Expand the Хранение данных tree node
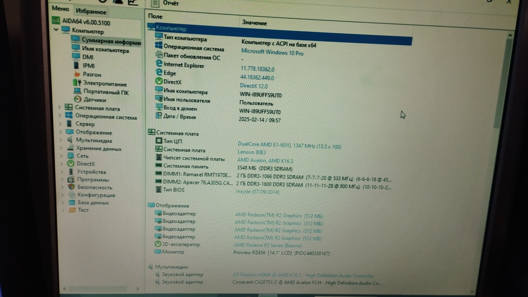528x297 pixels. [x=61, y=148]
